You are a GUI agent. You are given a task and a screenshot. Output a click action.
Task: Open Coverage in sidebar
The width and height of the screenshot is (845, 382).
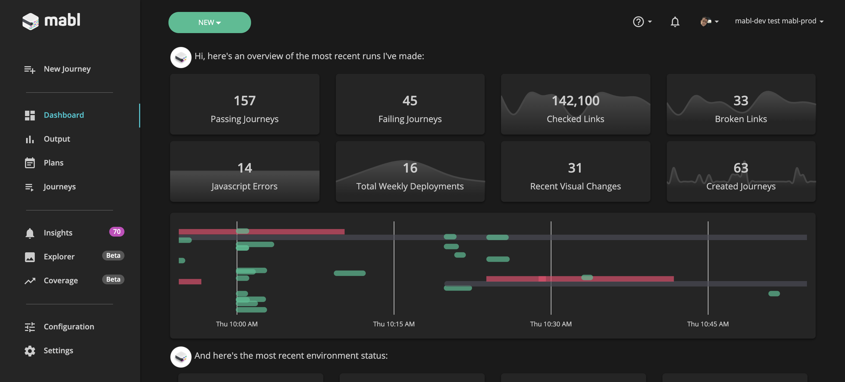(x=61, y=281)
